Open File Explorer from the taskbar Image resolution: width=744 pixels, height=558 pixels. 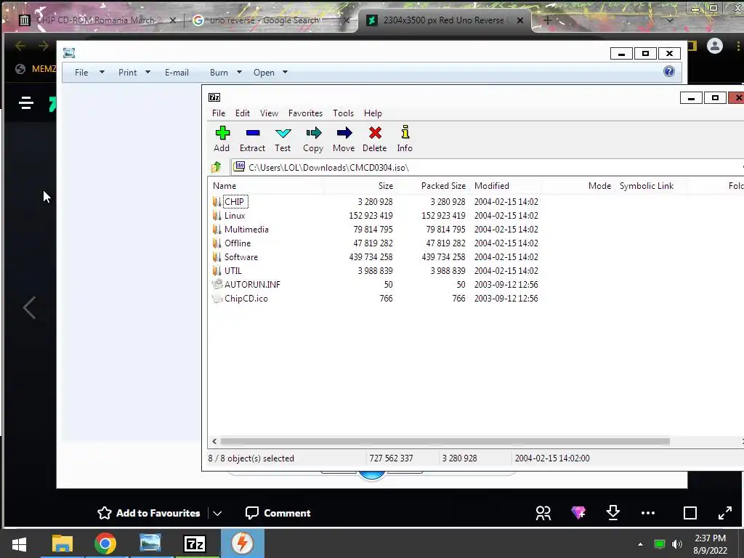[x=62, y=543]
